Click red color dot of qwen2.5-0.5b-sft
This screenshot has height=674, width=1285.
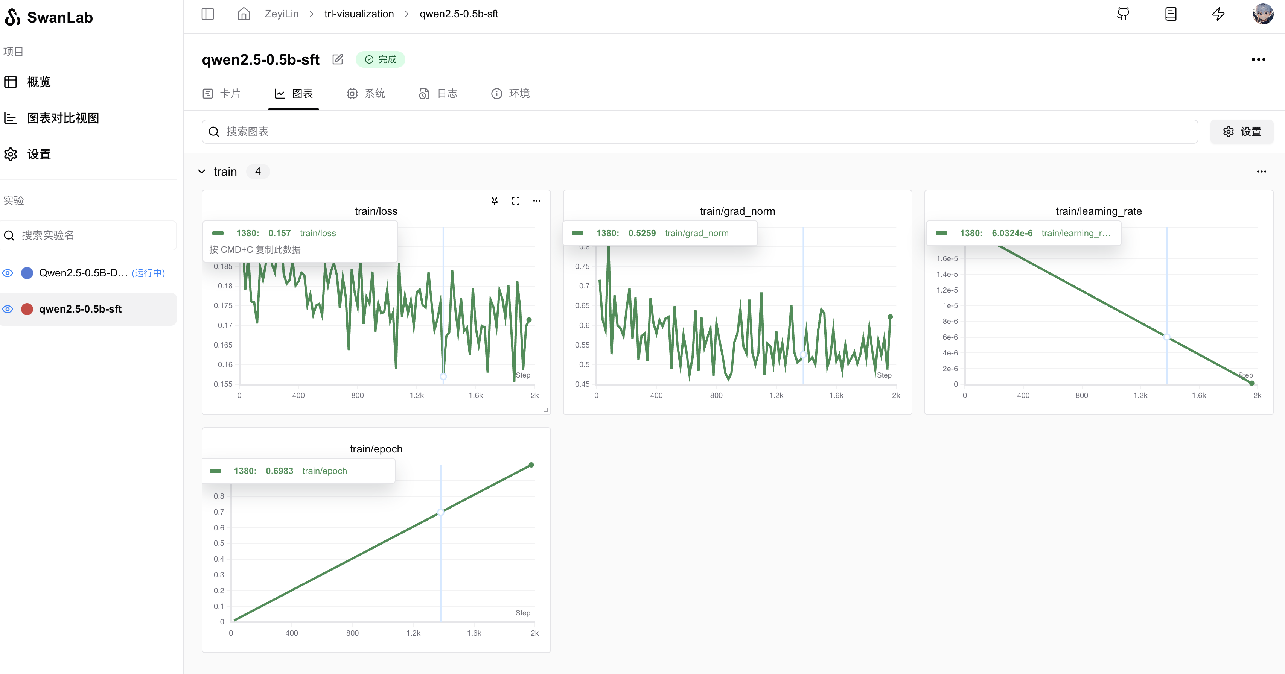27,309
